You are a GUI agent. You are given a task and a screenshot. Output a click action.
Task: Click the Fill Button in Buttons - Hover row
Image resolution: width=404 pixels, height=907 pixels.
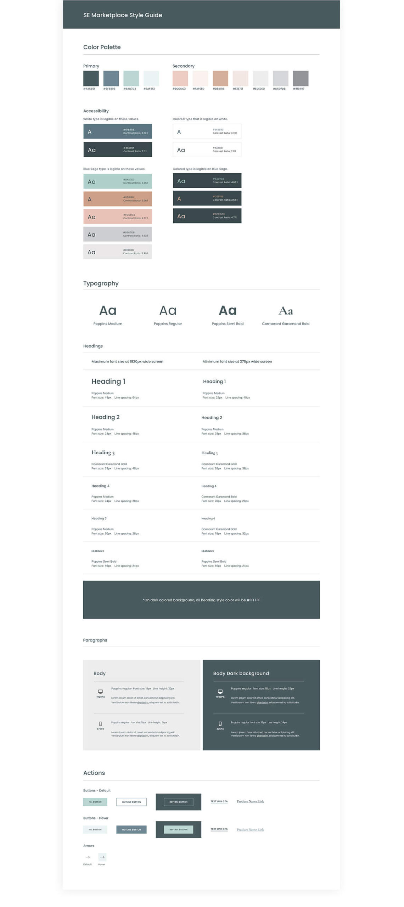click(x=95, y=829)
